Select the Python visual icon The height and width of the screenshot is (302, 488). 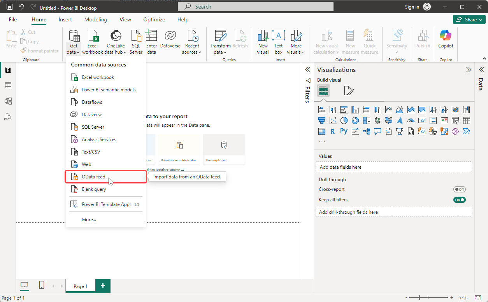click(x=344, y=131)
